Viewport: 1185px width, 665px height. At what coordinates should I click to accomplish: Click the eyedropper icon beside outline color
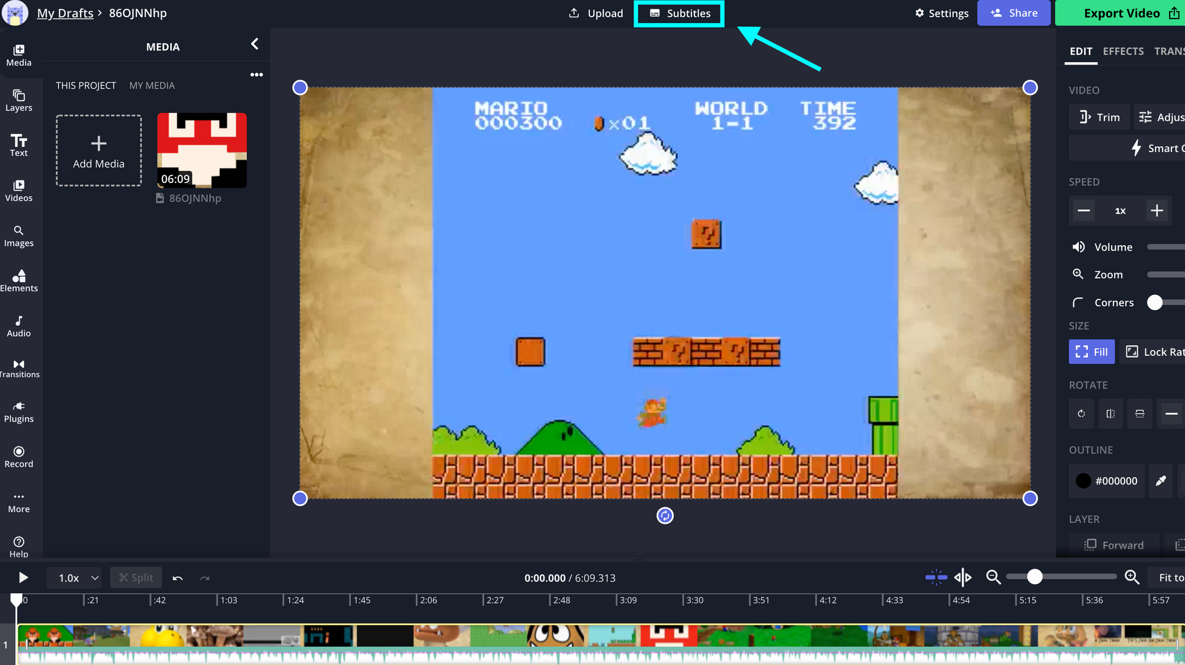[1160, 481]
